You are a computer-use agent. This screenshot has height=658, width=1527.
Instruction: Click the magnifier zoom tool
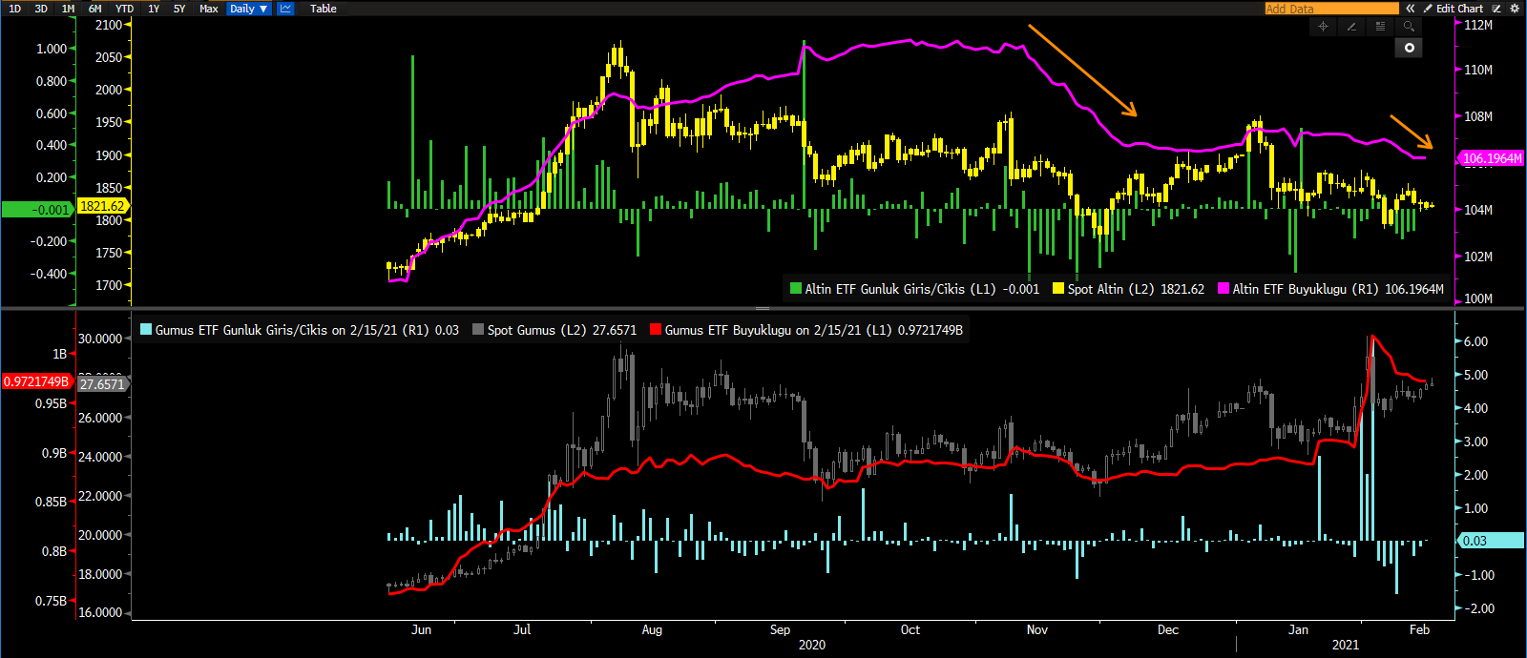point(1409,27)
